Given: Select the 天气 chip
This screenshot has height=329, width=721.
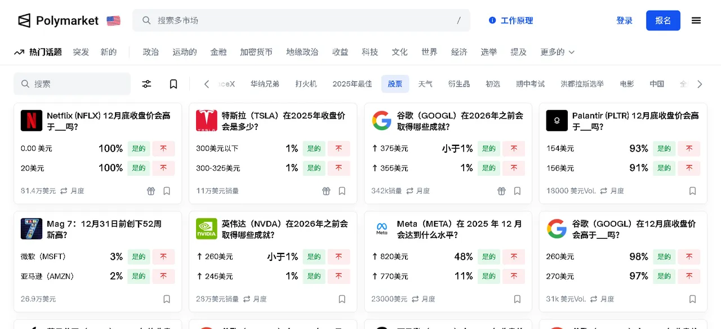Looking at the screenshot, I should tap(425, 84).
